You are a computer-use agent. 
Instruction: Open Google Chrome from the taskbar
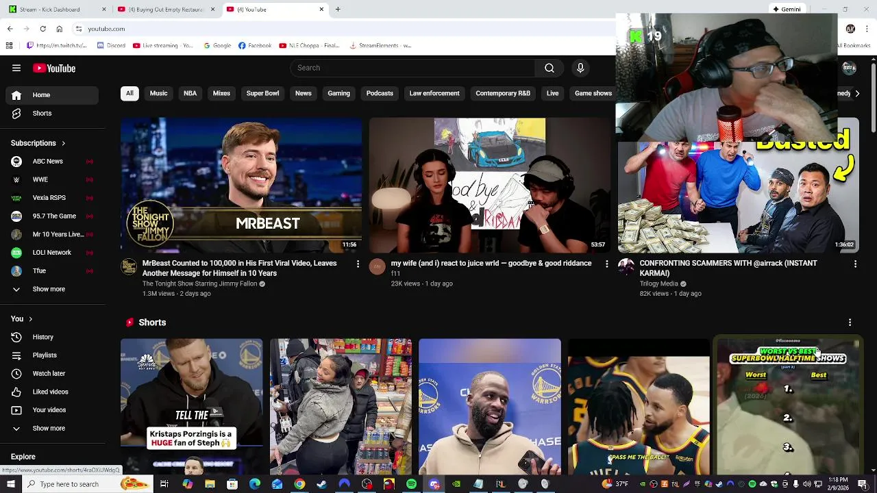[x=299, y=484]
